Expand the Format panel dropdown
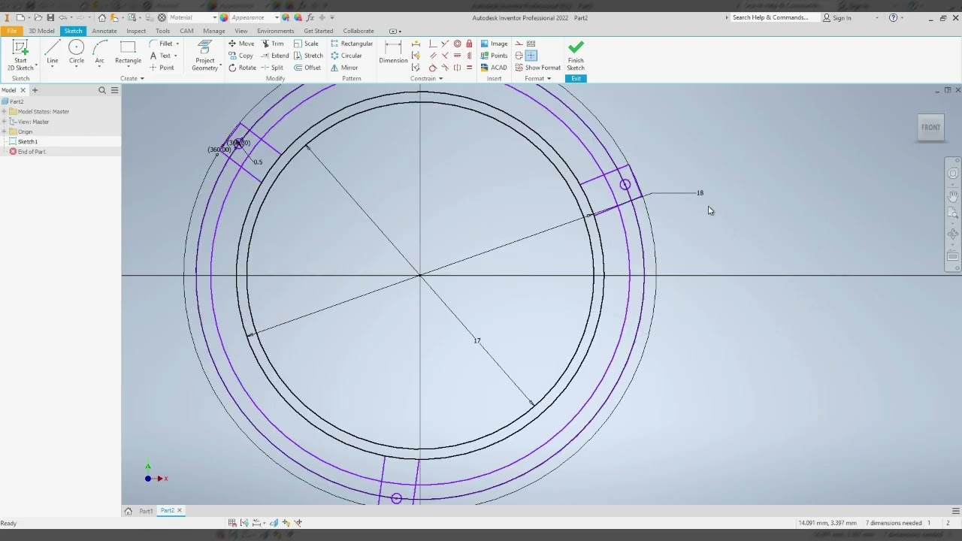962x541 pixels. pos(537,78)
